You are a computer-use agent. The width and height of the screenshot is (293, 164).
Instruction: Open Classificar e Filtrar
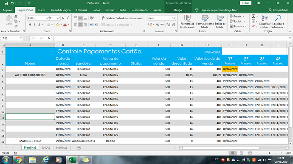265,22
